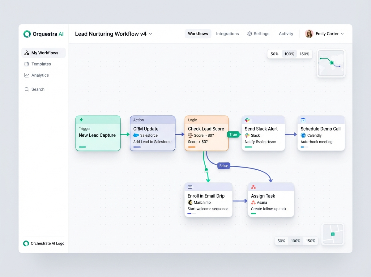Click the Analytics chart icon
The image size is (371, 277).
pyautogui.click(x=27, y=75)
